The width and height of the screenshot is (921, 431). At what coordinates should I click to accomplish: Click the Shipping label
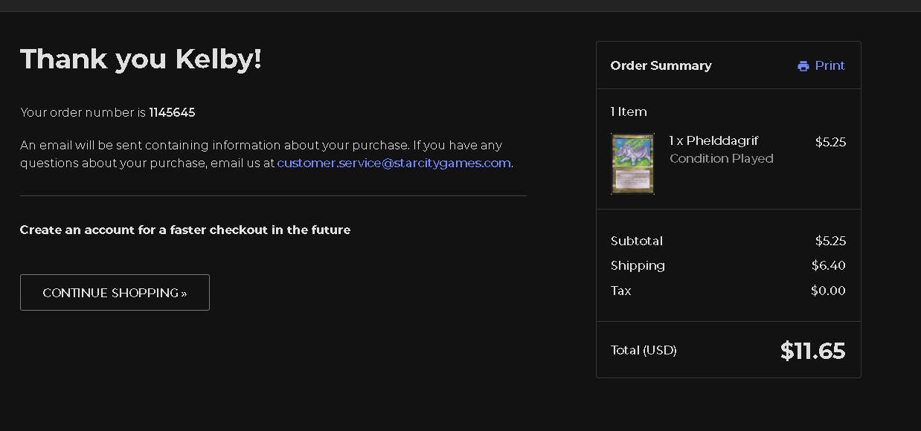point(638,265)
